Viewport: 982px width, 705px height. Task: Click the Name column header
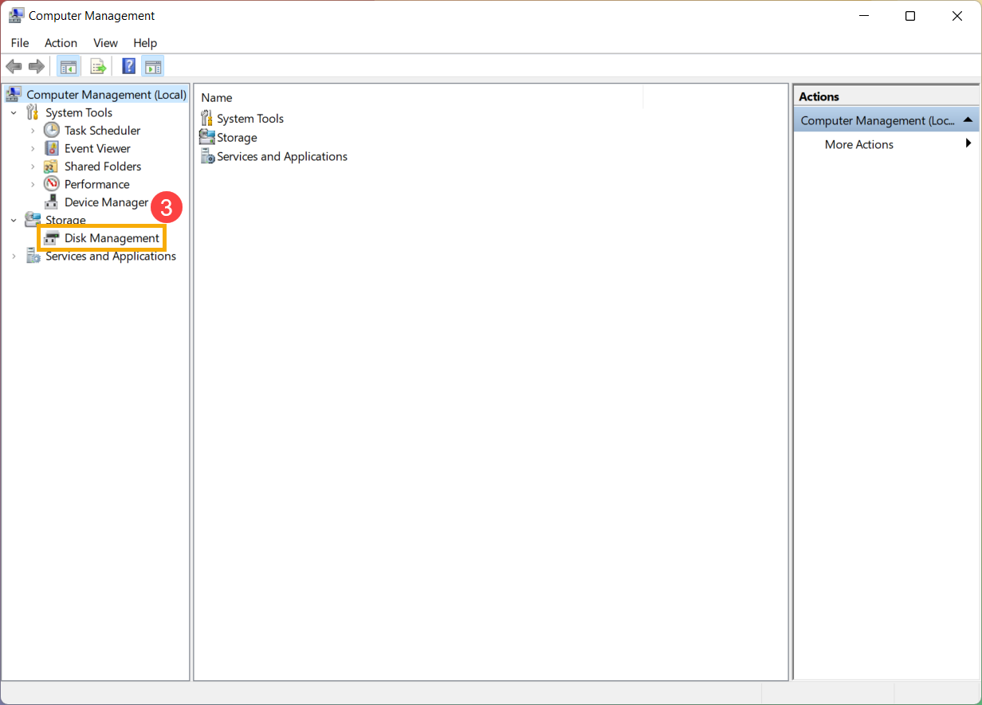click(217, 97)
